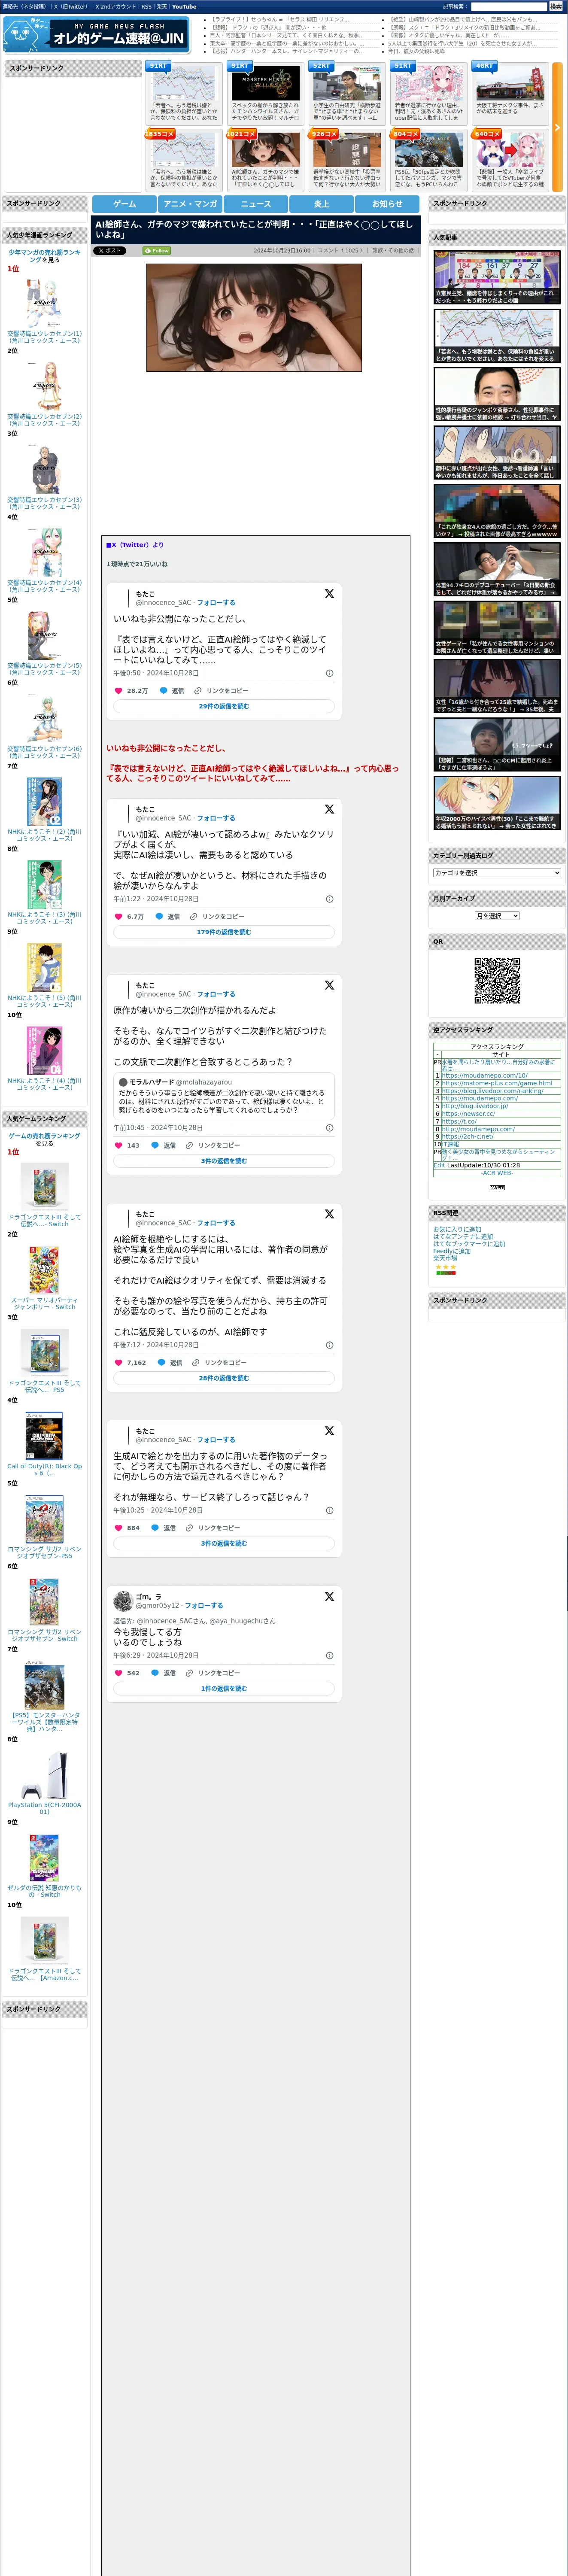Click the はてなブックマークに追加 link
568x2576 pixels.
pos(469,1244)
